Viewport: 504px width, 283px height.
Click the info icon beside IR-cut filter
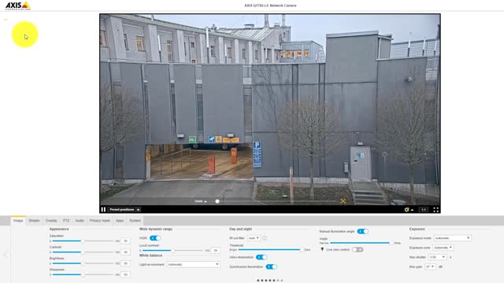click(265, 238)
